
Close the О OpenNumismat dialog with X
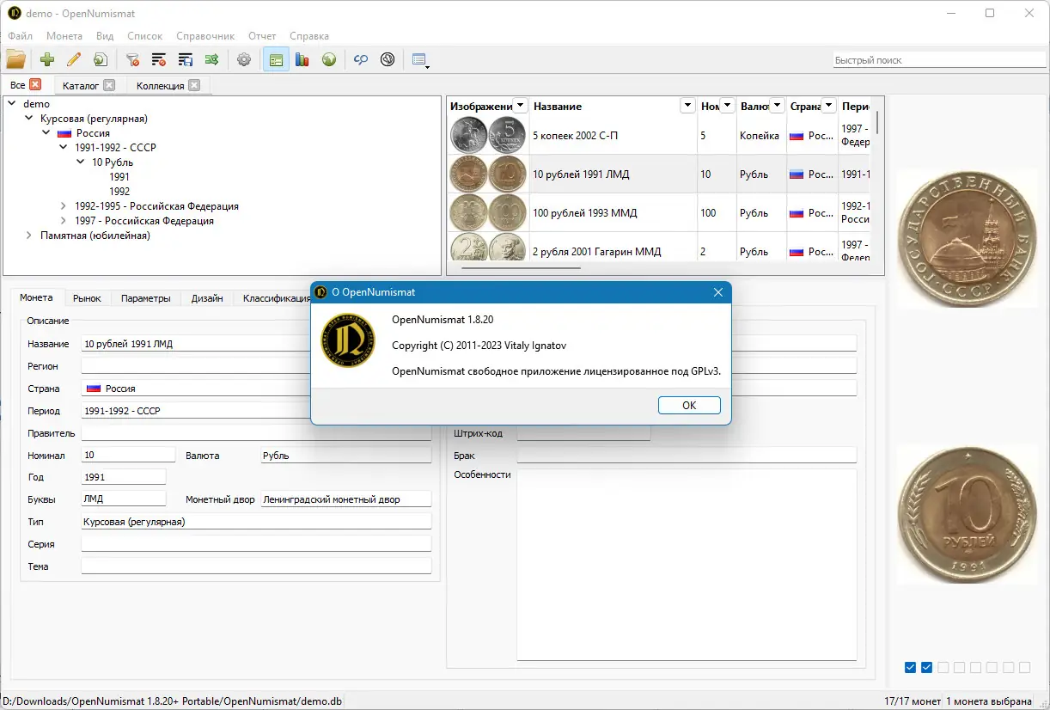tap(718, 292)
